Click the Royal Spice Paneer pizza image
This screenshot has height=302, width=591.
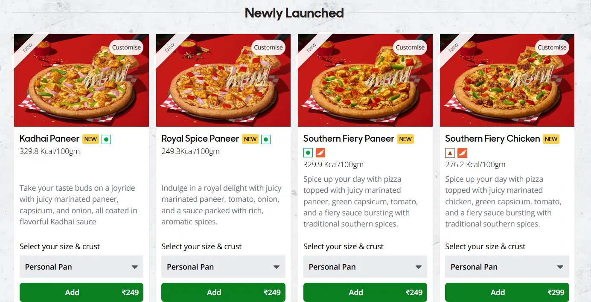[223, 85]
